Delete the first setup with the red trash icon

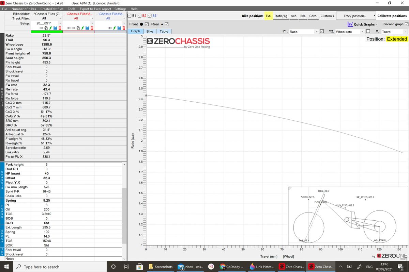point(60,28)
